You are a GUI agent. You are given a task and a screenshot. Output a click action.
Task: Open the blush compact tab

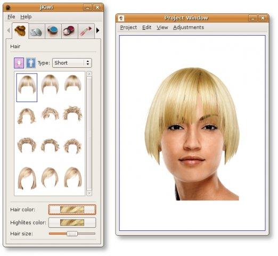click(69, 31)
